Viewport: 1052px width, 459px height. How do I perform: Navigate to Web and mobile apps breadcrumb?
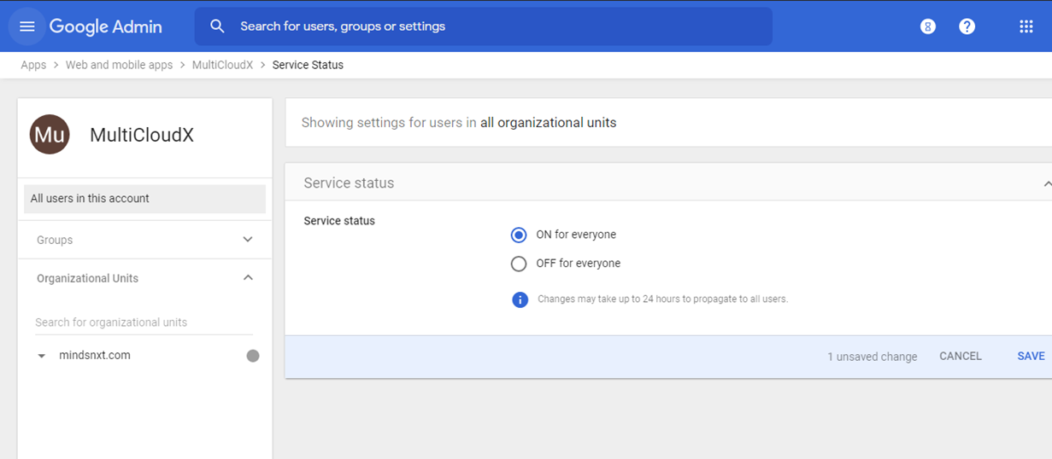pos(119,65)
